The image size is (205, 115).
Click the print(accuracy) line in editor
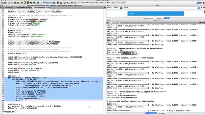click(x=15, y=104)
